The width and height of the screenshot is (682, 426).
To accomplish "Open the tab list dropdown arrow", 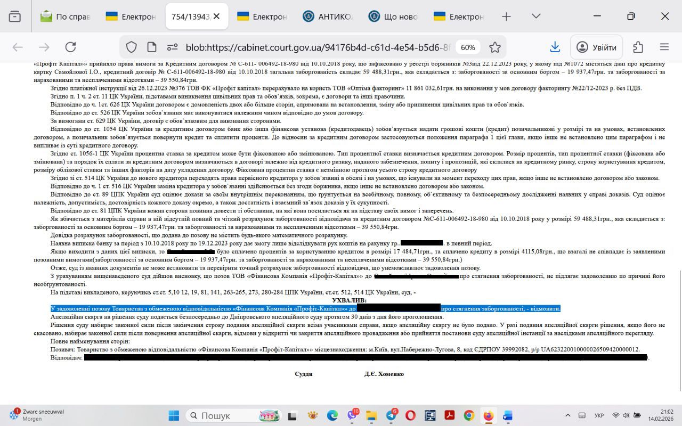I will click(x=535, y=17).
